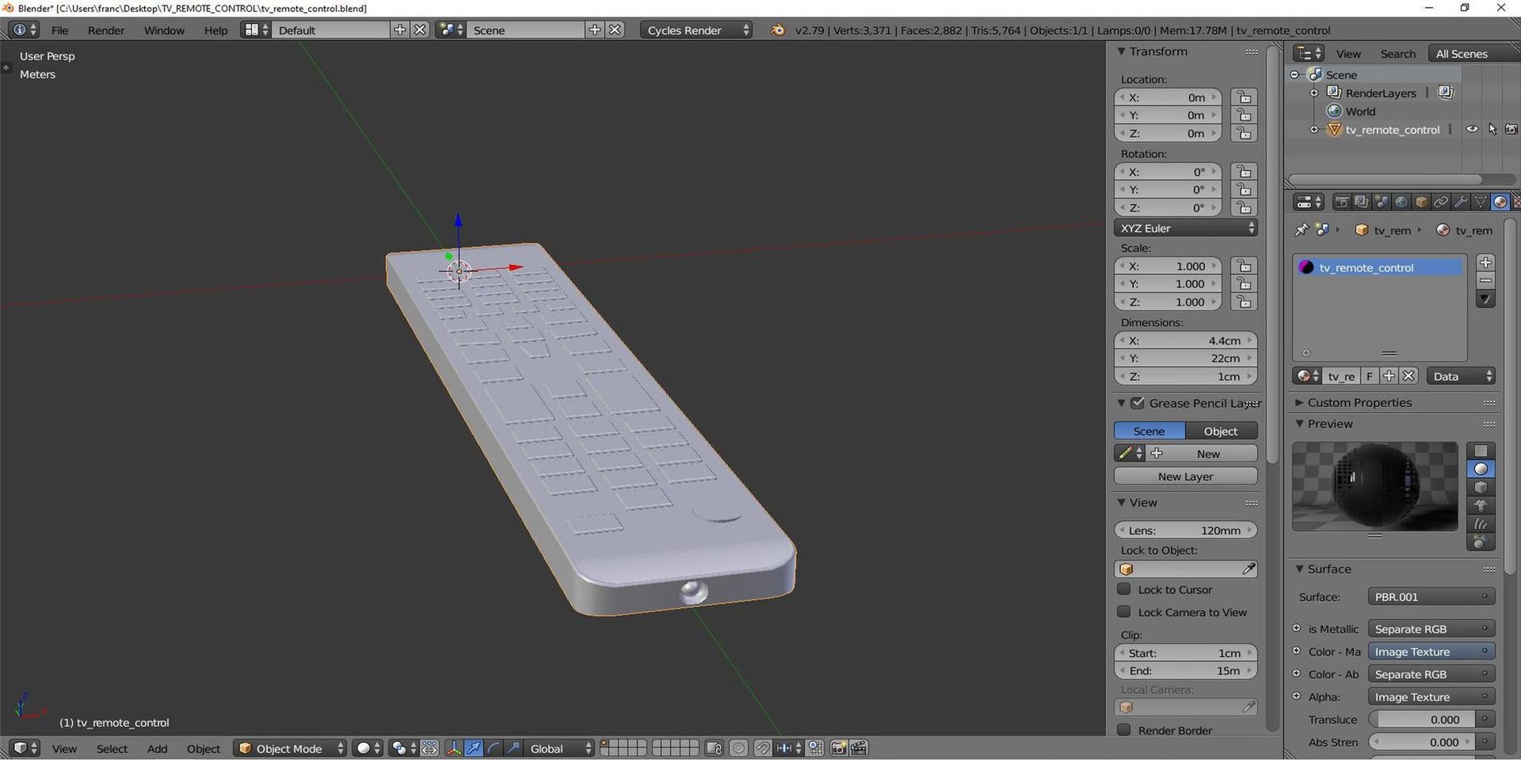The width and height of the screenshot is (1521, 760).
Task: Open the viewport shading mode dropdown
Action: pos(368,748)
